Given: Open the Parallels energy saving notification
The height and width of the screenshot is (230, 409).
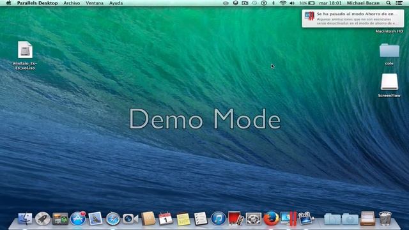Looking at the screenshot, I should point(353,19).
